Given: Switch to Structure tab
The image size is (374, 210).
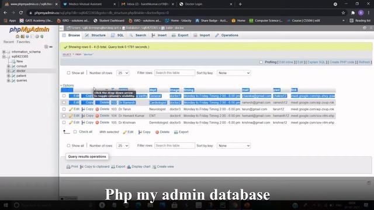Looking at the screenshot, I should click(95, 35).
